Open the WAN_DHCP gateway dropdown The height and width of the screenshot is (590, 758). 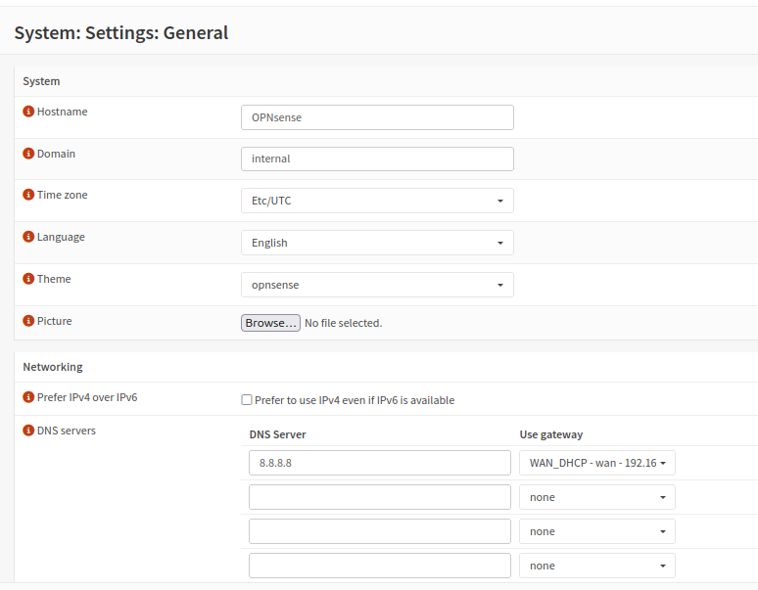[x=596, y=463]
